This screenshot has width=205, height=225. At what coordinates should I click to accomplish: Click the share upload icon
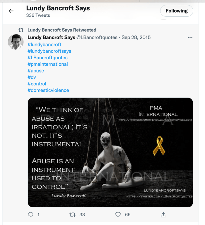[x=163, y=215]
